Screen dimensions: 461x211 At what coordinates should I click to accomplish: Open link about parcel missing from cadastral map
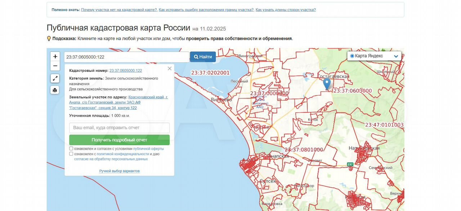(119, 10)
